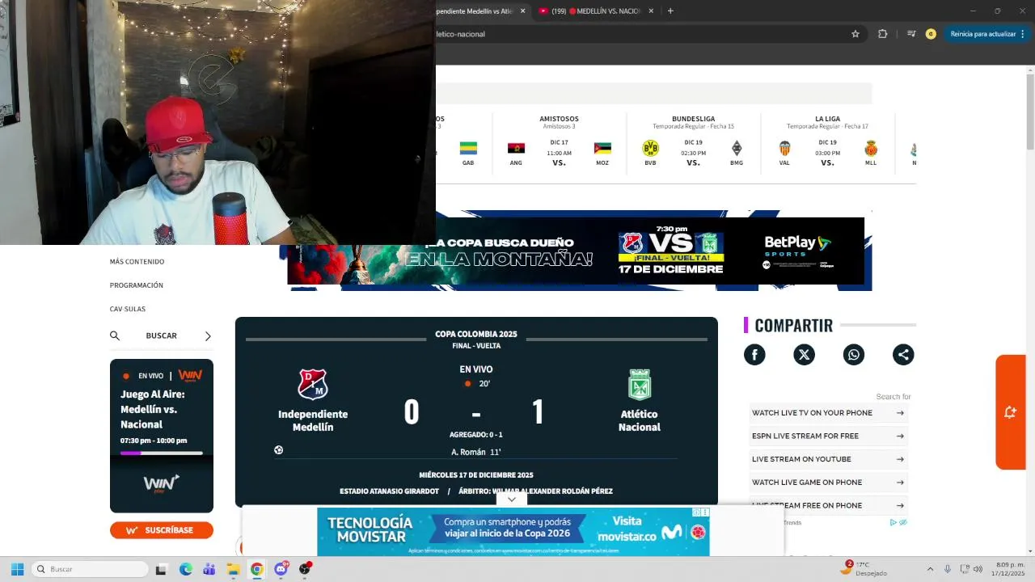Share the match on X
The width and height of the screenshot is (1035, 582).
tap(804, 355)
